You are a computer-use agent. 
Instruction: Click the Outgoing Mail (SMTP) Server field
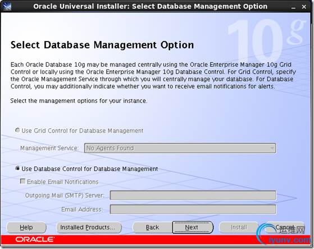click(x=193, y=195)
